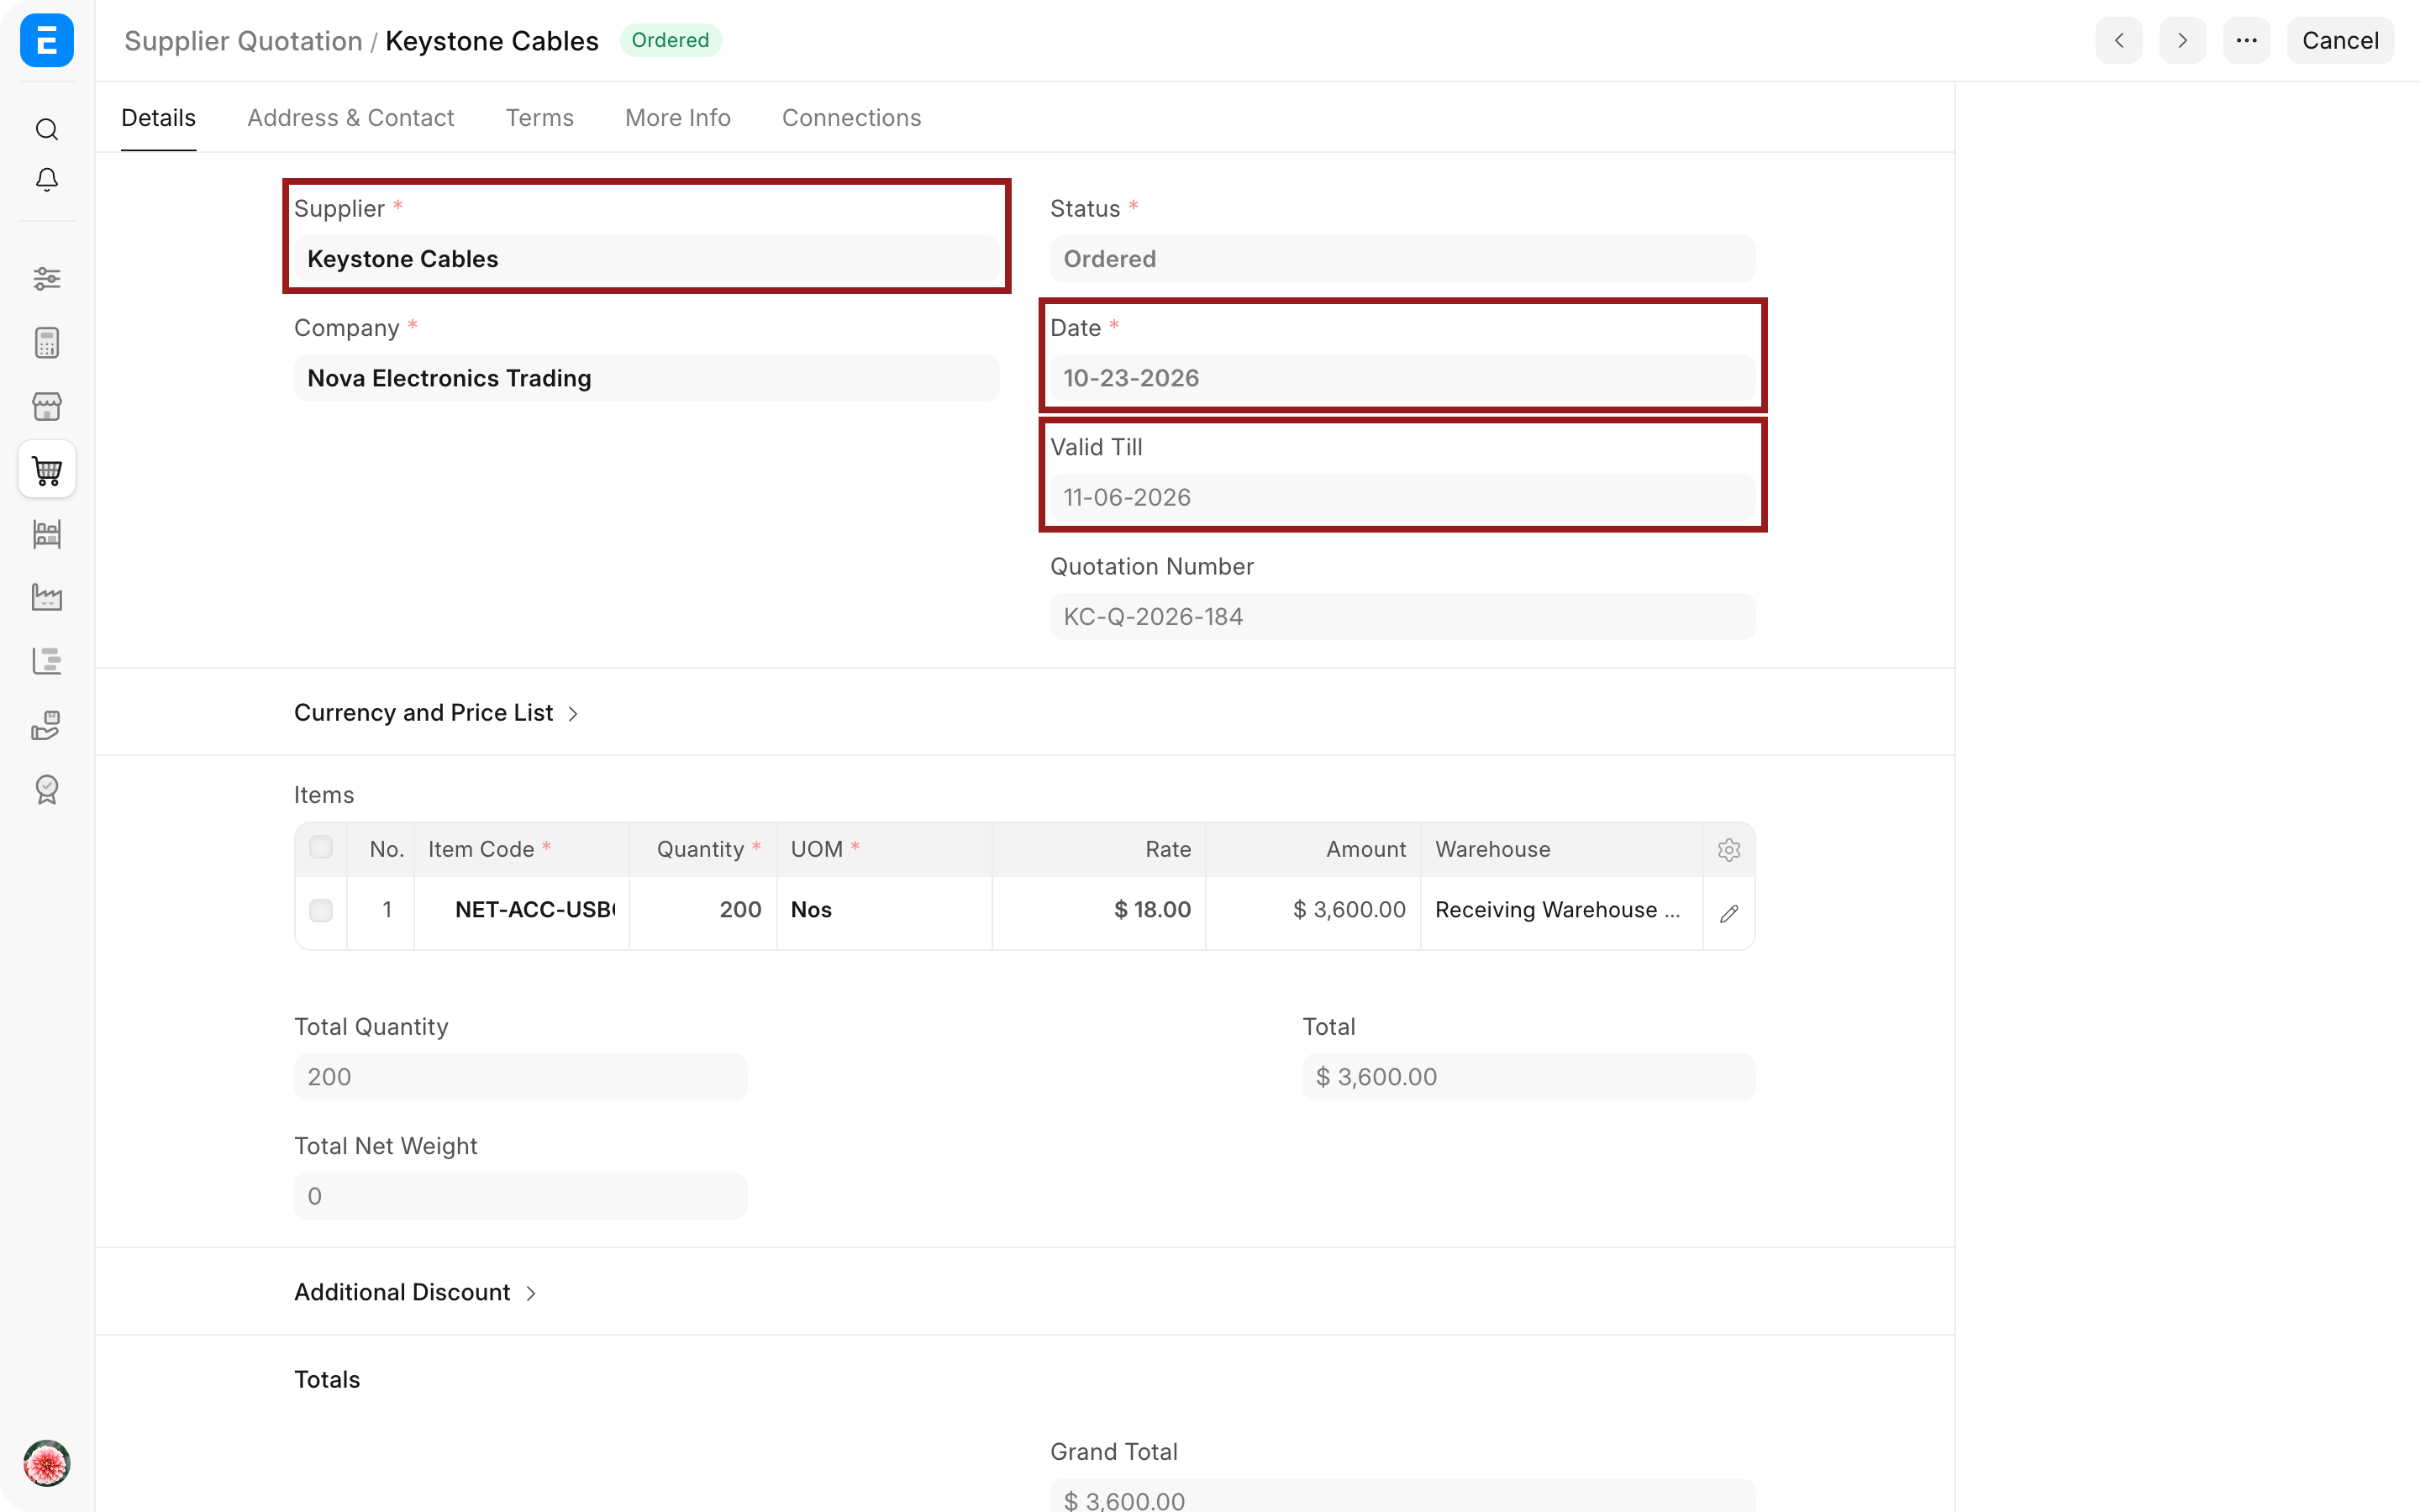Click the Valid Till date field
Image resolution: width=2420 pixels, height=1512 pixels.
click(1402, 497)
